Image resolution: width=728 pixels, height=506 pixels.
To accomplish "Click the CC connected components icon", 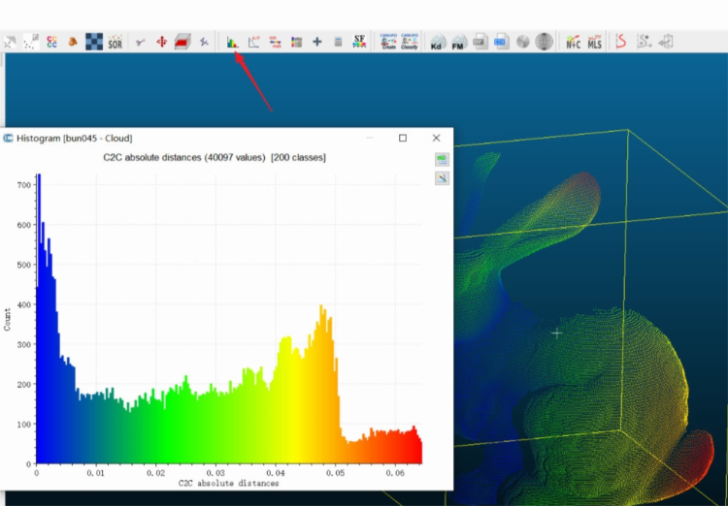I will (x=52, y=43).
